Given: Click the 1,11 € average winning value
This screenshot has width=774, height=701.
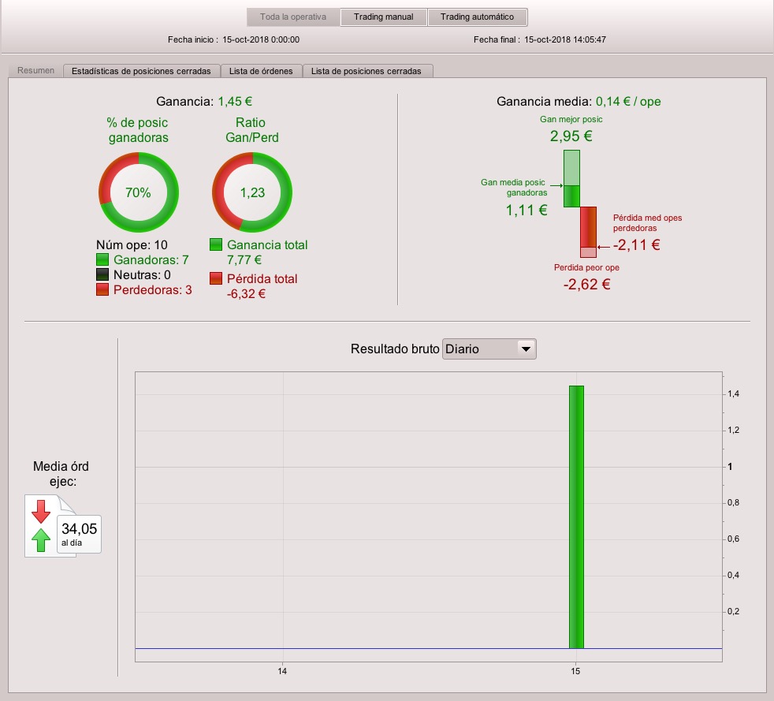Looking at the screenshot, I should point(527,211).
